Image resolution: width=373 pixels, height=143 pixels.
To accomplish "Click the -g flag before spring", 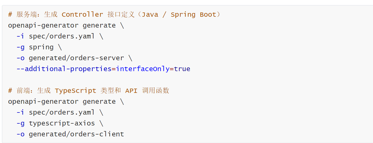I will pyautogui.click(x=20, y=47).
